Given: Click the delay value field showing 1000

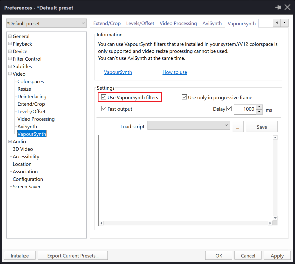Looking at the screenshot, I should click(x=245, y=109).
